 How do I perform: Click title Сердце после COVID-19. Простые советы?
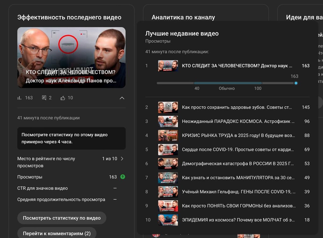tap(238, 149)
